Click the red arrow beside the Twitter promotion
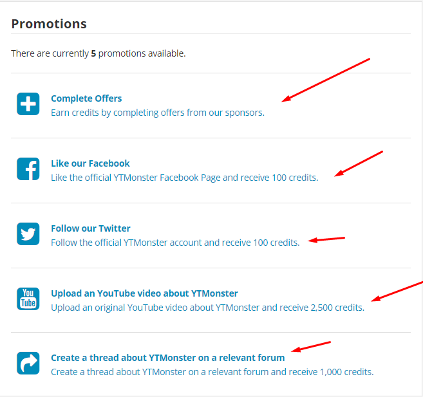 [326, 239]
